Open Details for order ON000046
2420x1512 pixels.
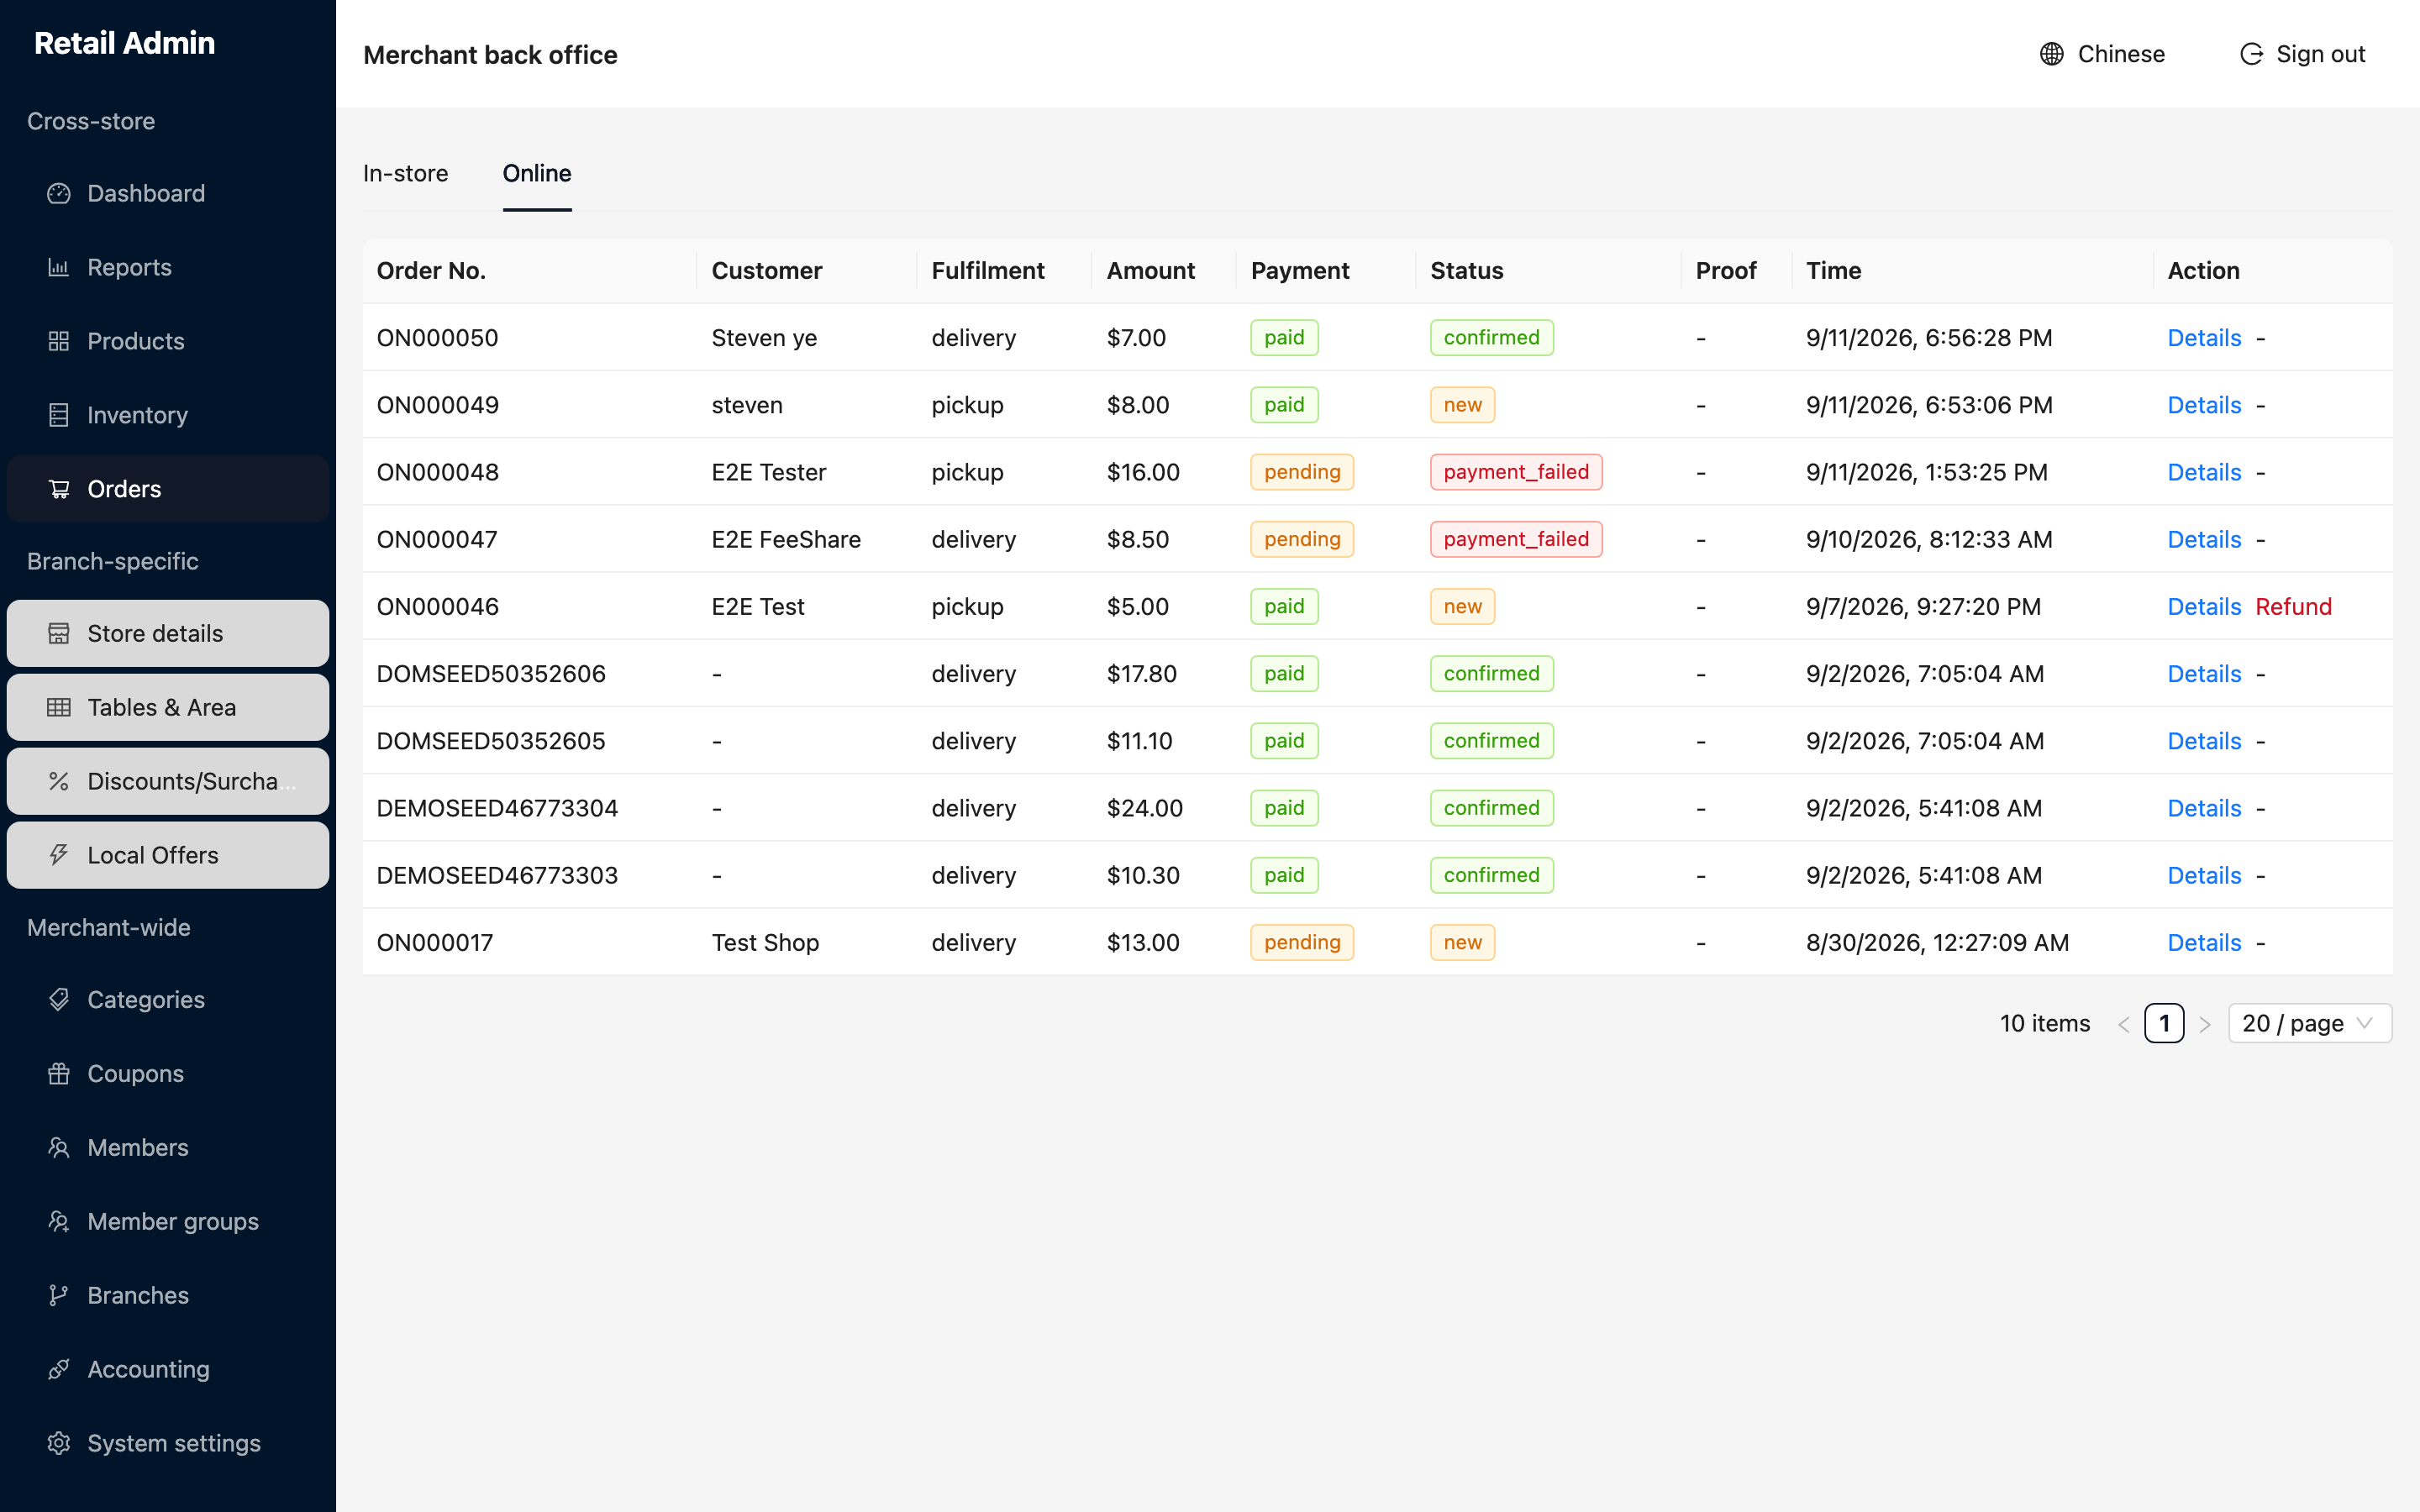[2204, 606]
